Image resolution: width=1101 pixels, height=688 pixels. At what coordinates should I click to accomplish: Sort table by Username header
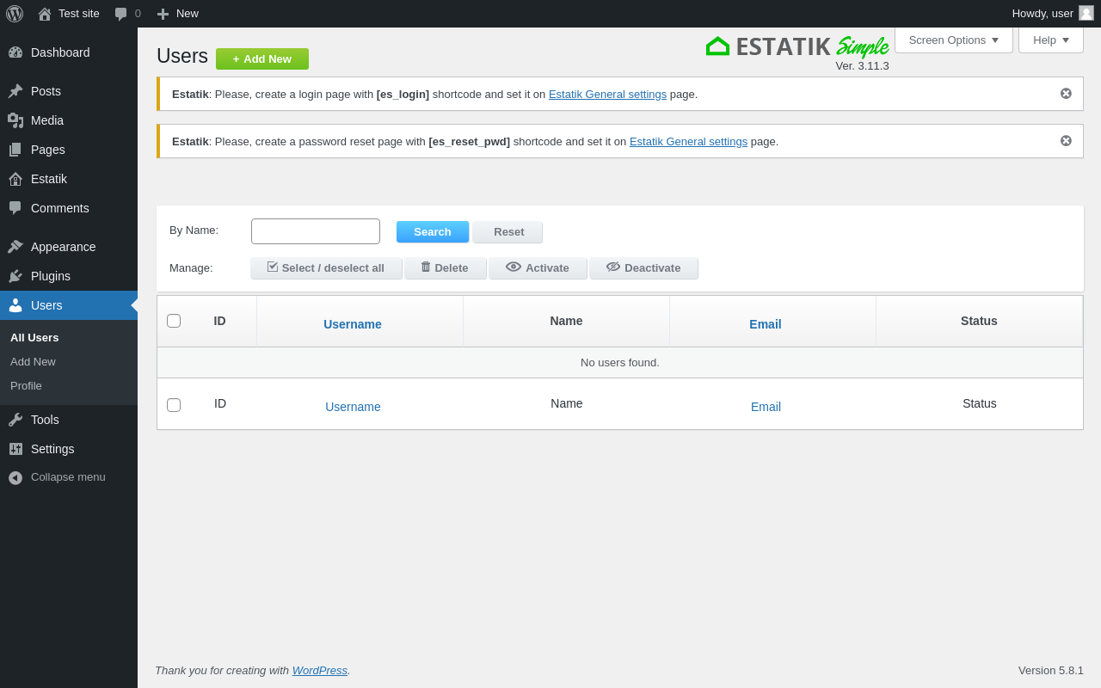coord(353,324)
